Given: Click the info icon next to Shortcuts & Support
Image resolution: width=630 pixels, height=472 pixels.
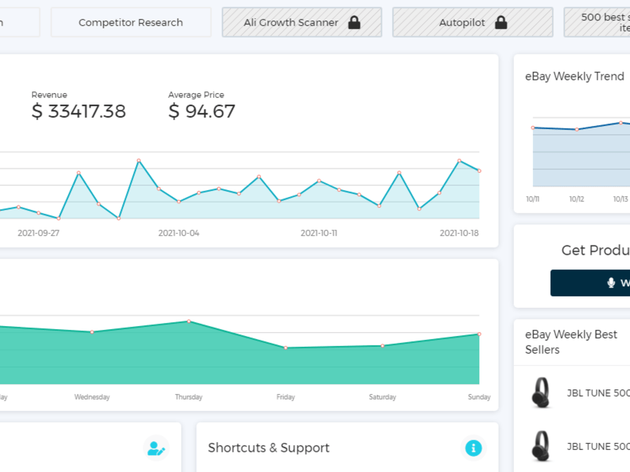Looking at the screenshot, I should point(473,448).
